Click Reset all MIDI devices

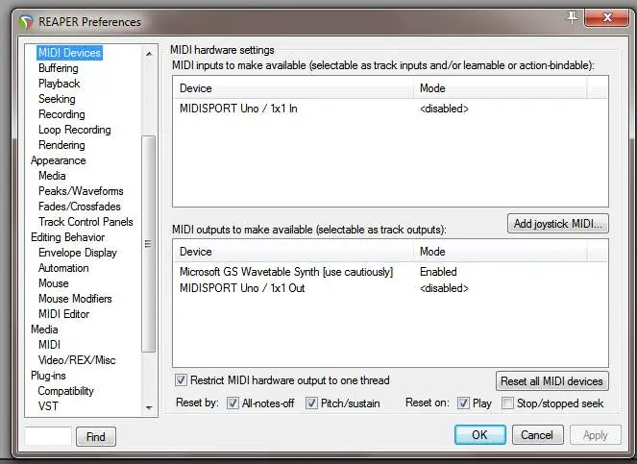coord(551,381)
